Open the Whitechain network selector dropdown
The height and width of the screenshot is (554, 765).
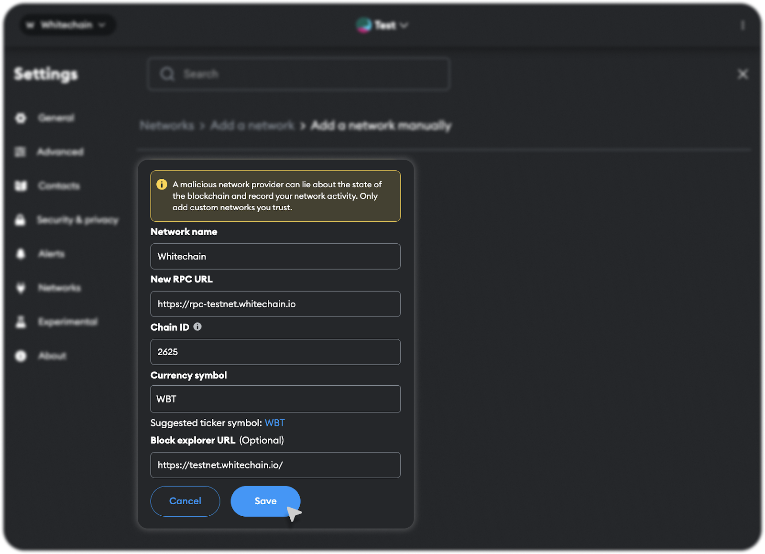pyautogui.click(x=67, y=25)
